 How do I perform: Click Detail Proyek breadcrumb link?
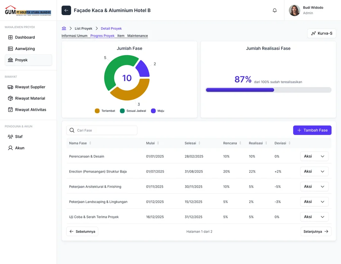tap(111, 28)
